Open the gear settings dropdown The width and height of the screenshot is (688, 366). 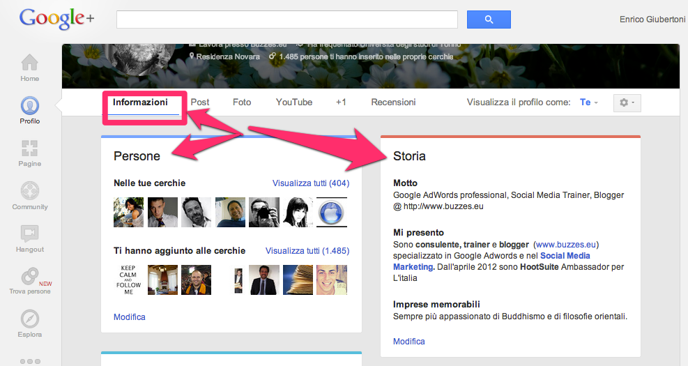[x=627, y=102]
